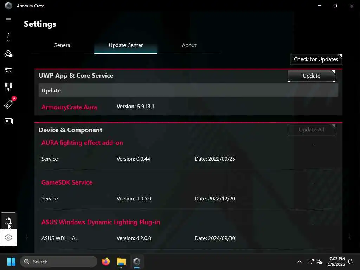The height and width of the screenshot is (270, 360).
Task: Open File Explorer from the taskbar
Action: click(121, 262)
